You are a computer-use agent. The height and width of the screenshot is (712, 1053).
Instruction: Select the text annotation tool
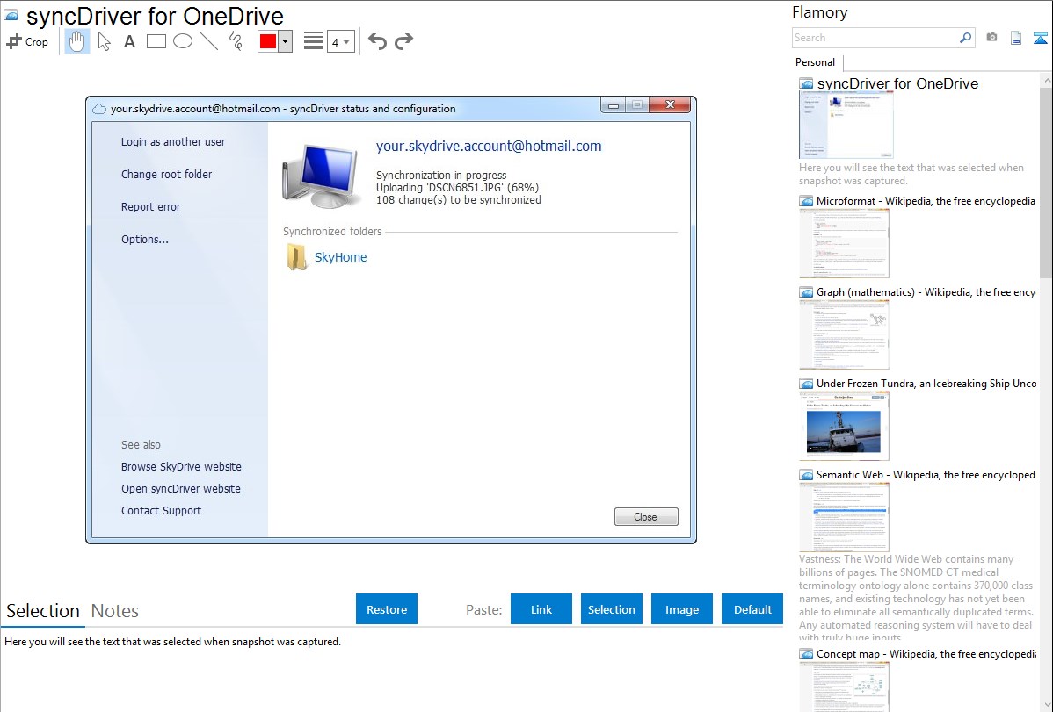tap(129, 41)
